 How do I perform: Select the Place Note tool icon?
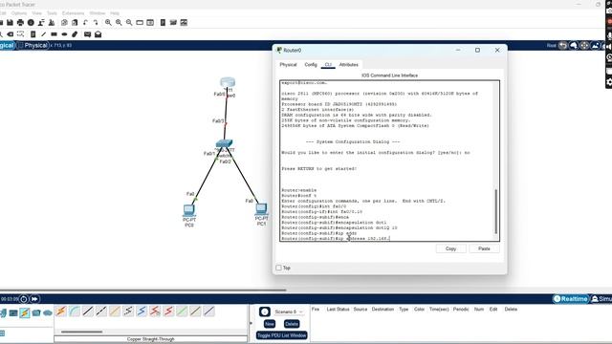coord(33,34)
